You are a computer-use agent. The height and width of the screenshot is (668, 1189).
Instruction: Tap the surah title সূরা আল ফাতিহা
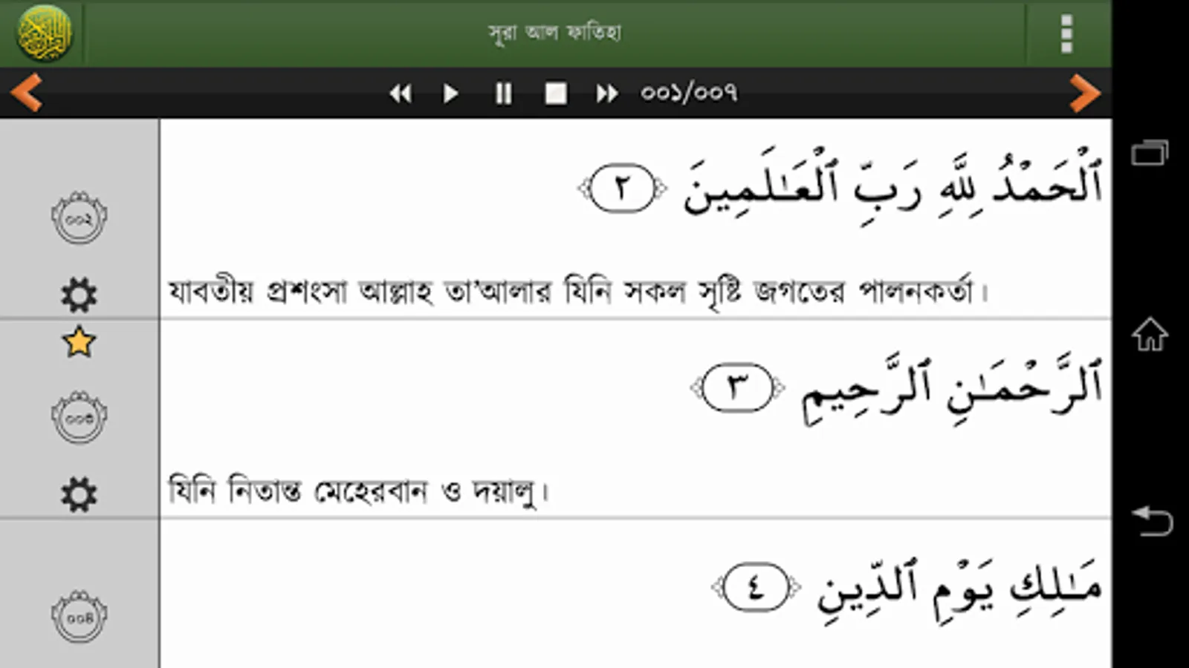pyautogui.click(x=554, y=33)
